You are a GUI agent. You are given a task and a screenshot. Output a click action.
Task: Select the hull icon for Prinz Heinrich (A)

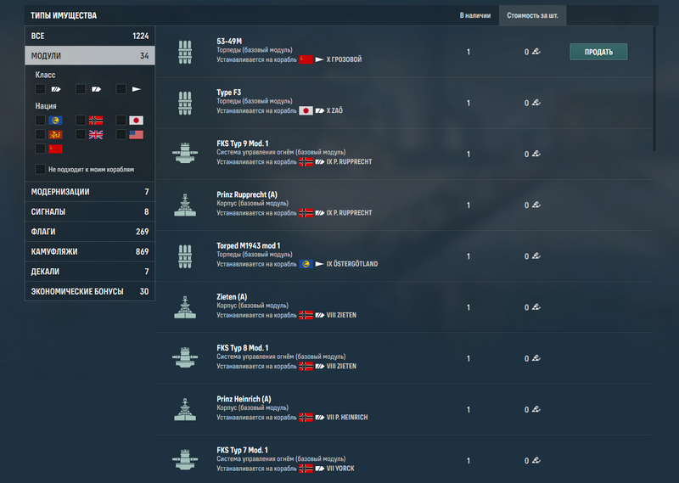[185, 409]
